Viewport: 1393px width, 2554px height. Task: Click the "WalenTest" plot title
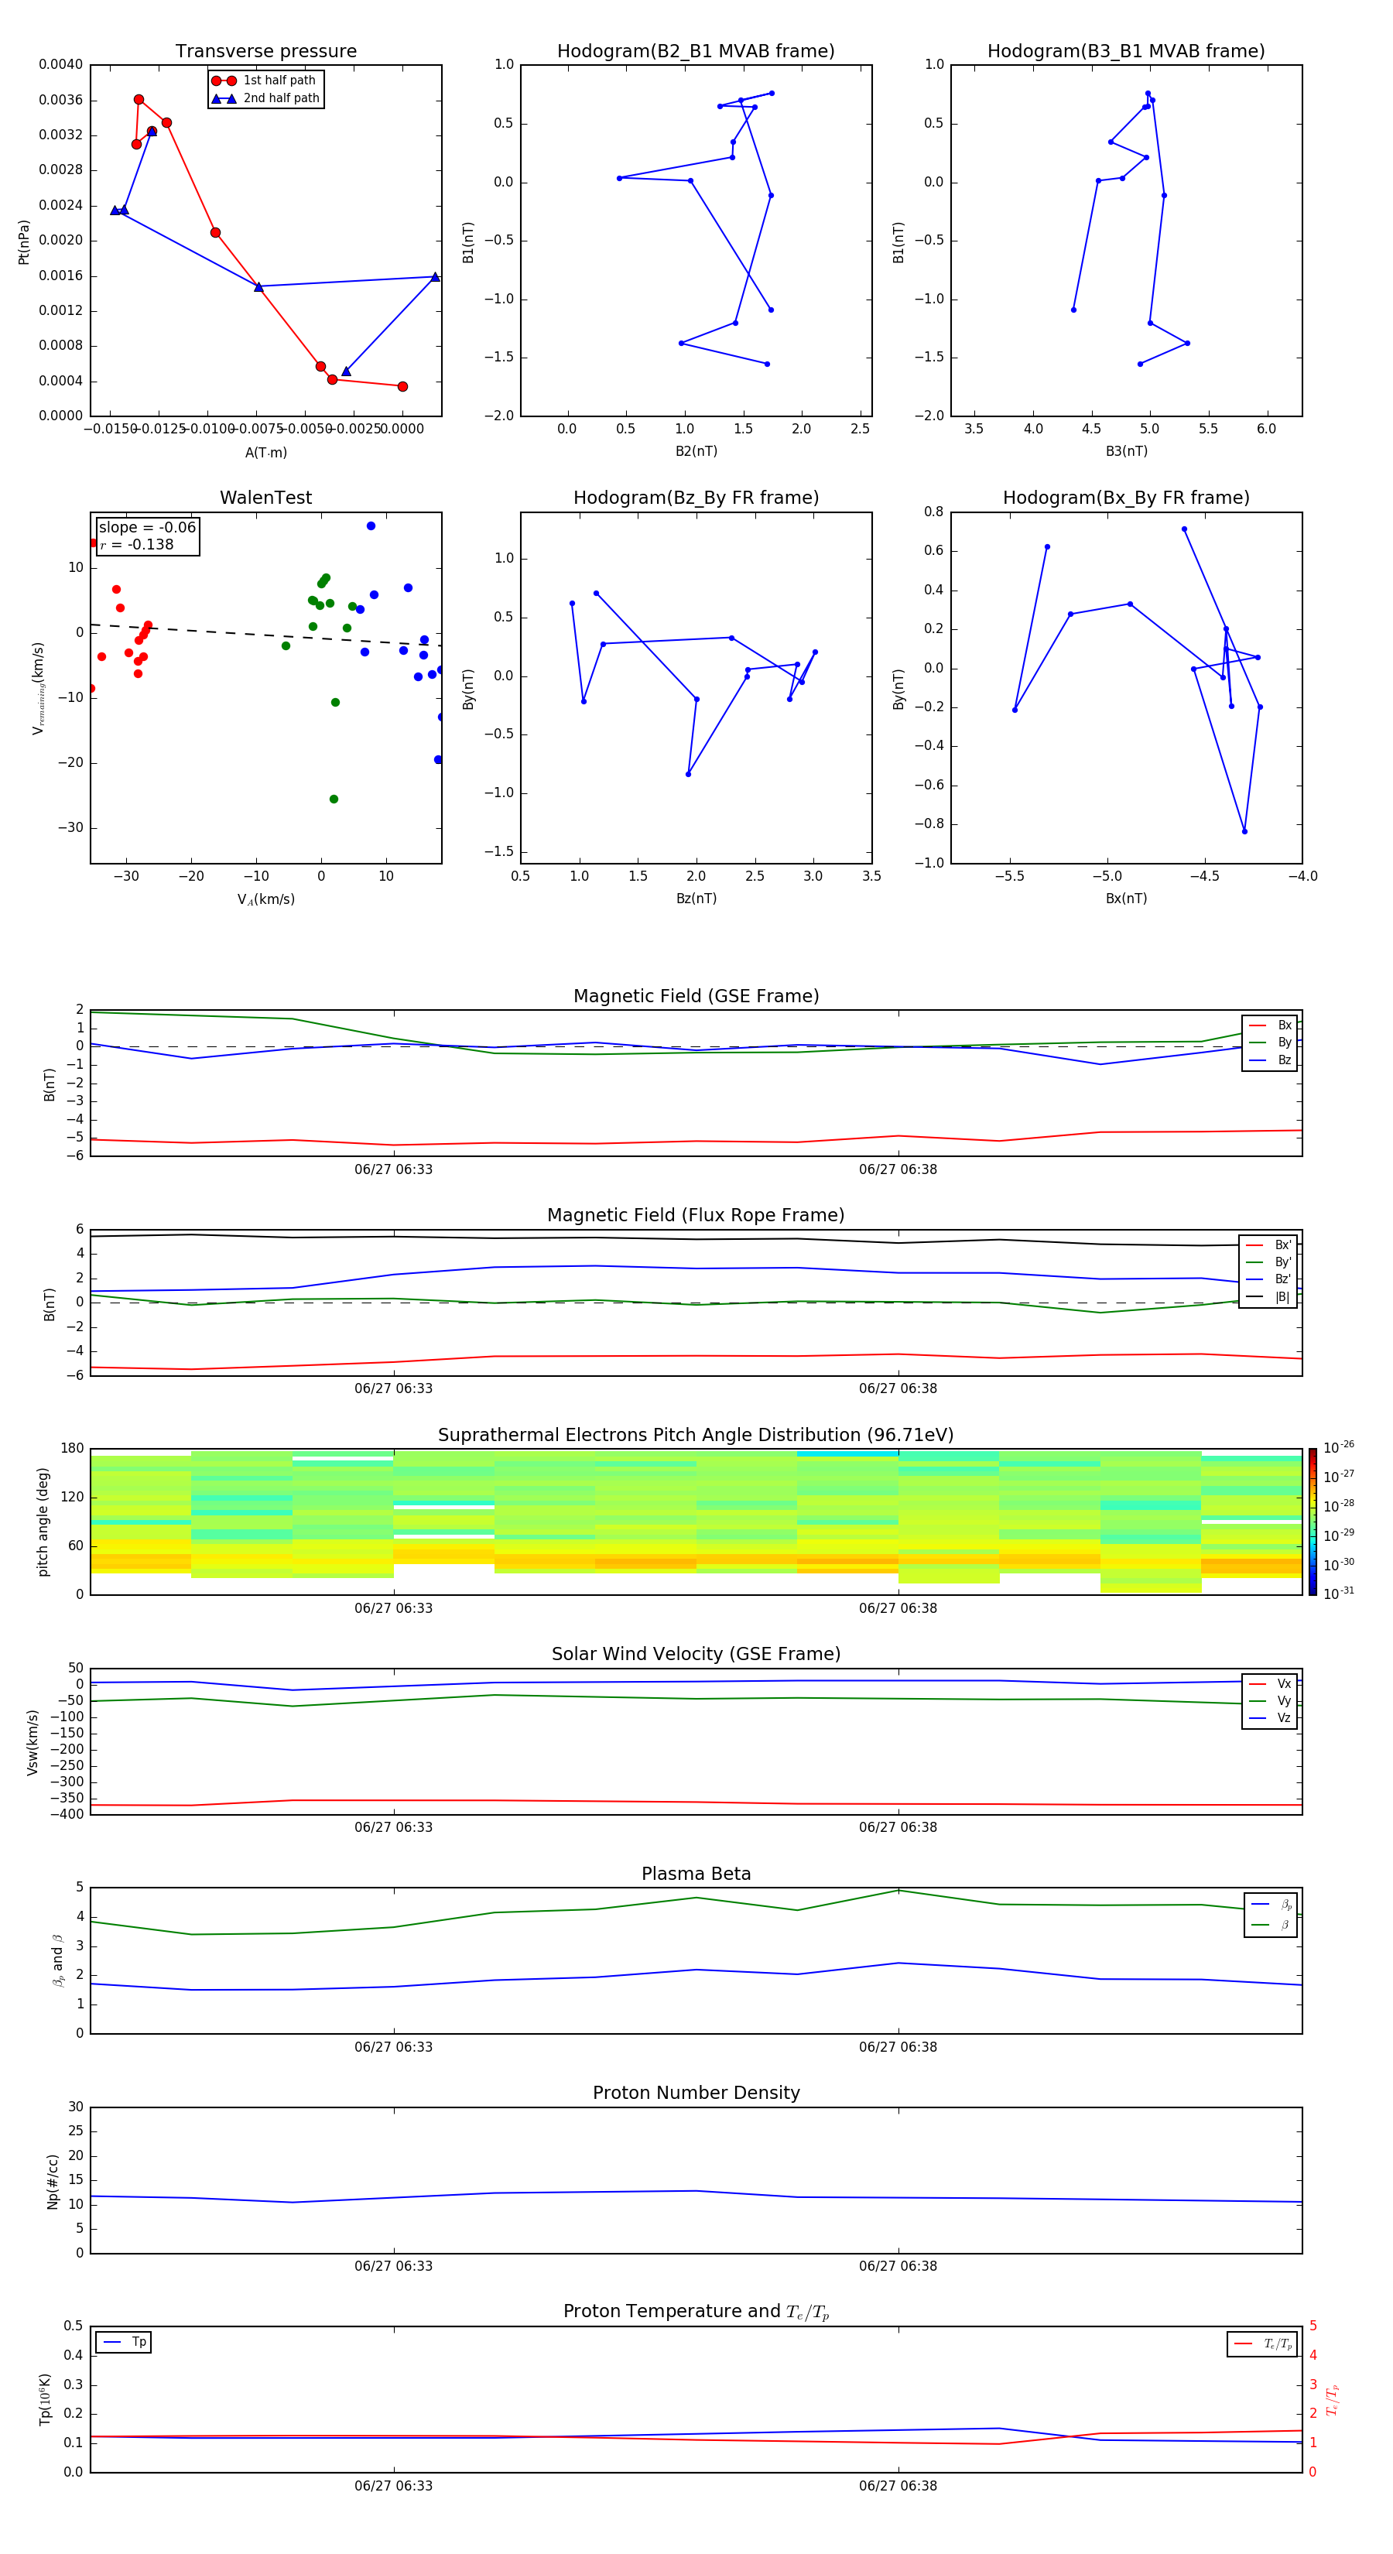(x=265, y=498)
